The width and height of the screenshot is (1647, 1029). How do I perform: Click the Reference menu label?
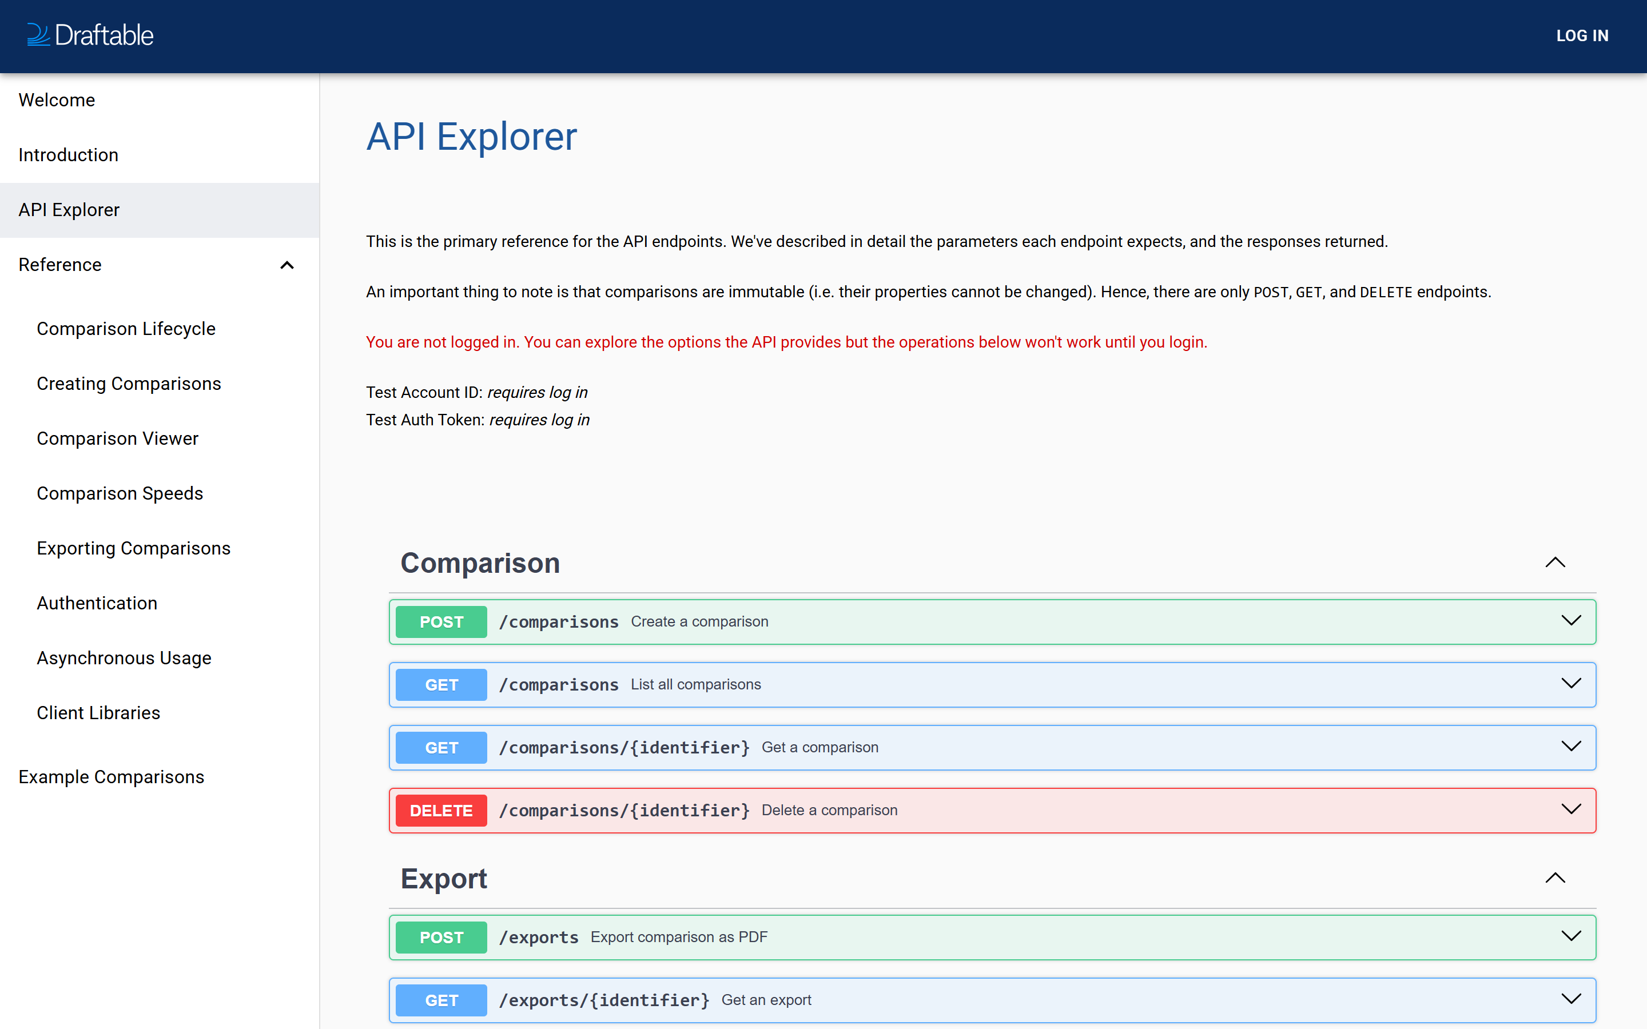pyautogui.click(x=60, y=265)
